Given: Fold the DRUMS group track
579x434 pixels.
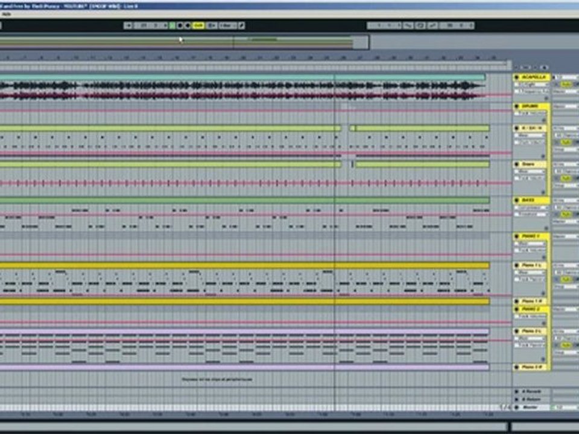Looking at the screenshot, I should coord(516,106).
